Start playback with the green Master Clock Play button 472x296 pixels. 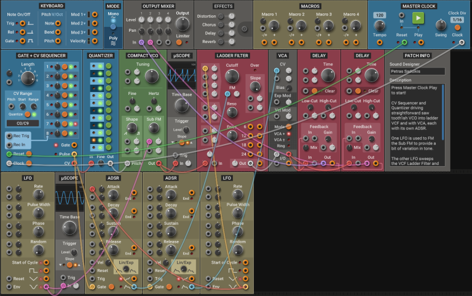click(x=418, y=18)
